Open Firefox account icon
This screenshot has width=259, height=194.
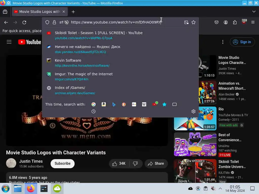226,22
